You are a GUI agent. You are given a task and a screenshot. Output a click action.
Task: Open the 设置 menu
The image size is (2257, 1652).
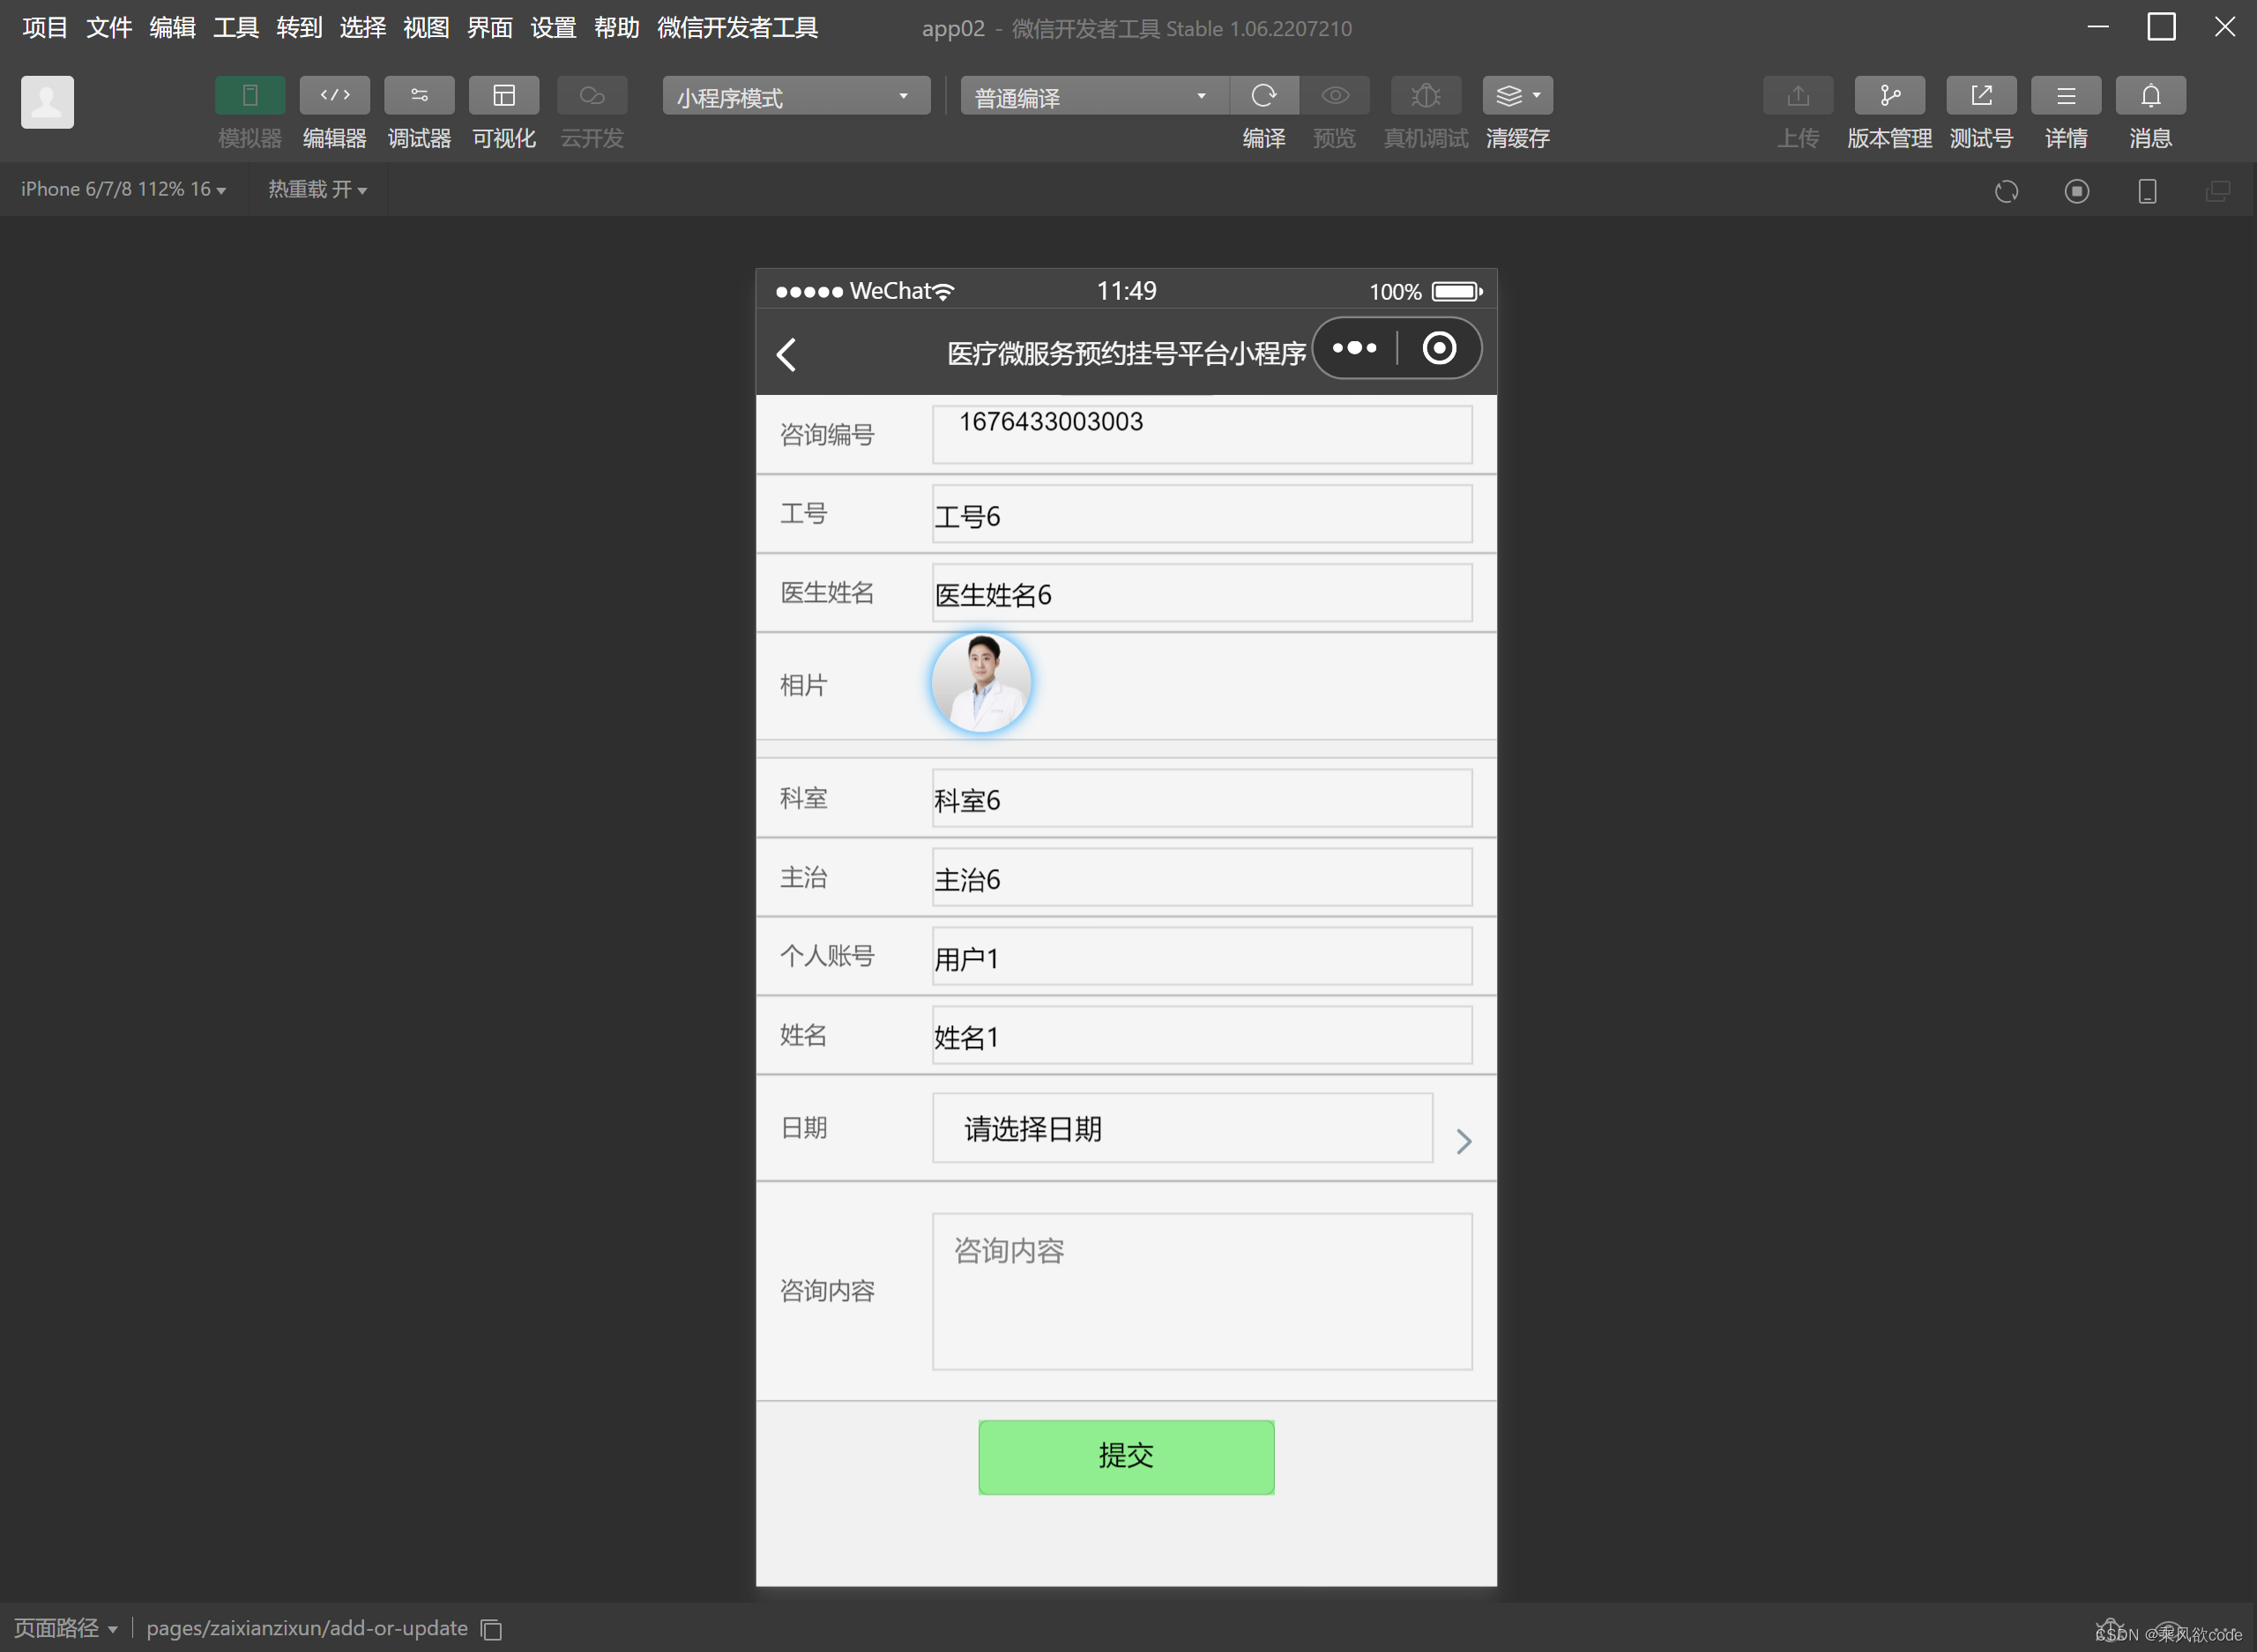(553, 27)
